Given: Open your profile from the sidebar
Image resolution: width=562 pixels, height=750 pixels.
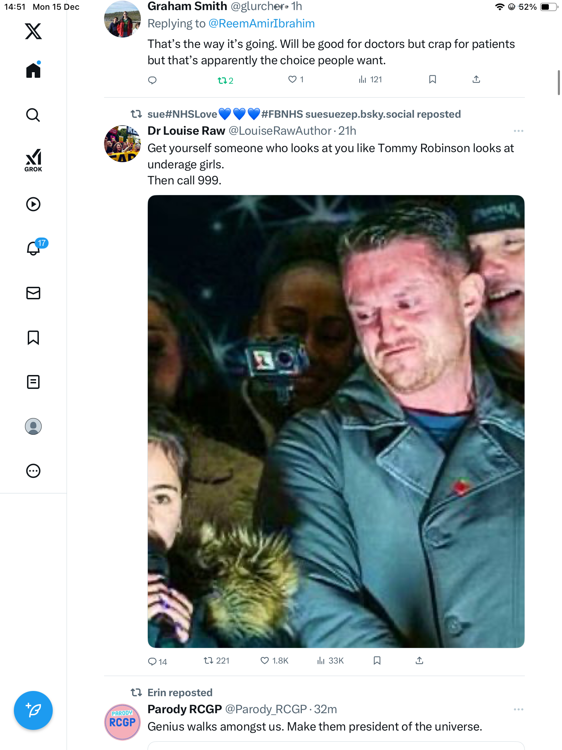Looking at the screenshot, I should click(x=33, y=426).
